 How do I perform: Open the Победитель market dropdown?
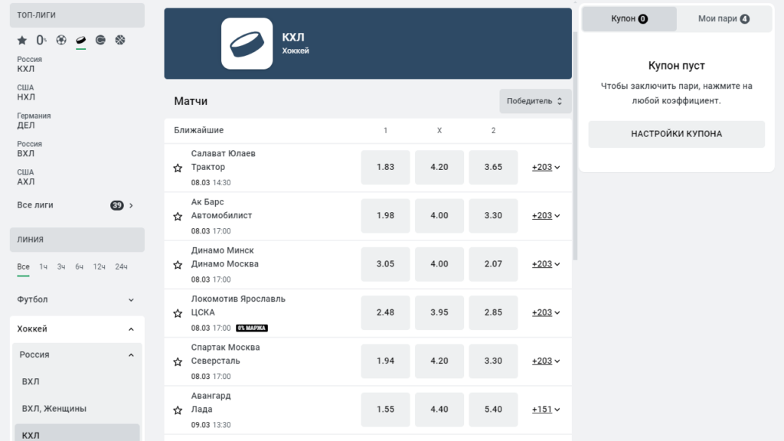click(535, 101)
